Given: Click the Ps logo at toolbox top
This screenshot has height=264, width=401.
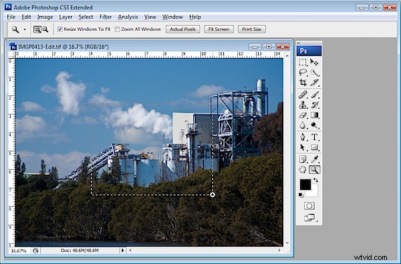Looking at the screenshot, I should (x=309, y=51).
